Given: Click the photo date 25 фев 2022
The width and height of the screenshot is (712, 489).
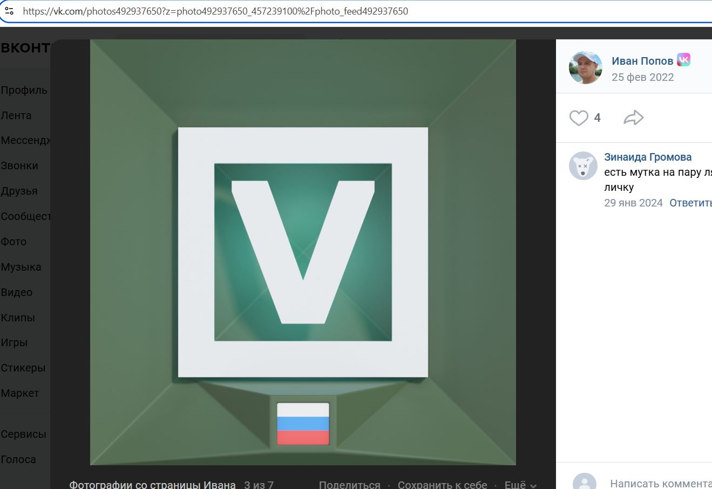Looking at the screenshot, I should [643, 77].
